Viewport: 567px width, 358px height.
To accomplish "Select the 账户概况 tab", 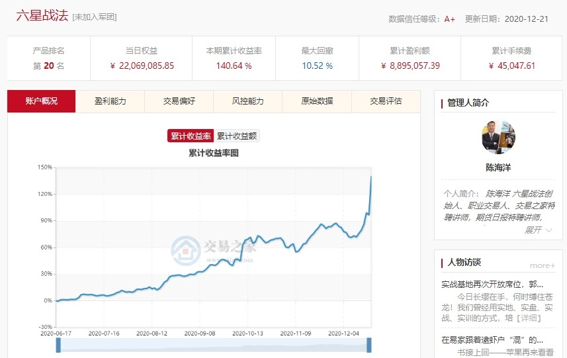I will coord(42,101).
